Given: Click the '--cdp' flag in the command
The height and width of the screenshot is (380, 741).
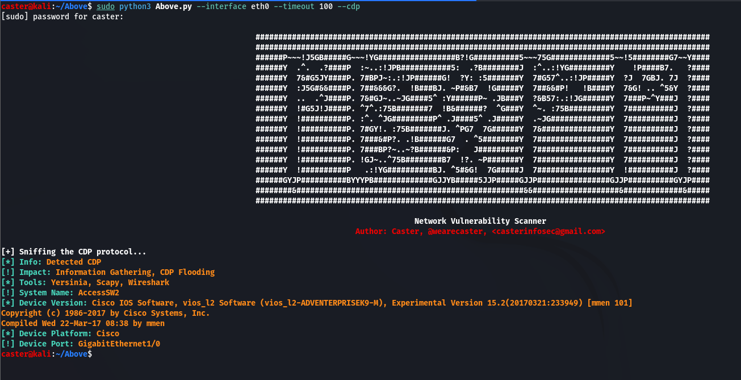Looking at the screenshot, I should point(349,6).
